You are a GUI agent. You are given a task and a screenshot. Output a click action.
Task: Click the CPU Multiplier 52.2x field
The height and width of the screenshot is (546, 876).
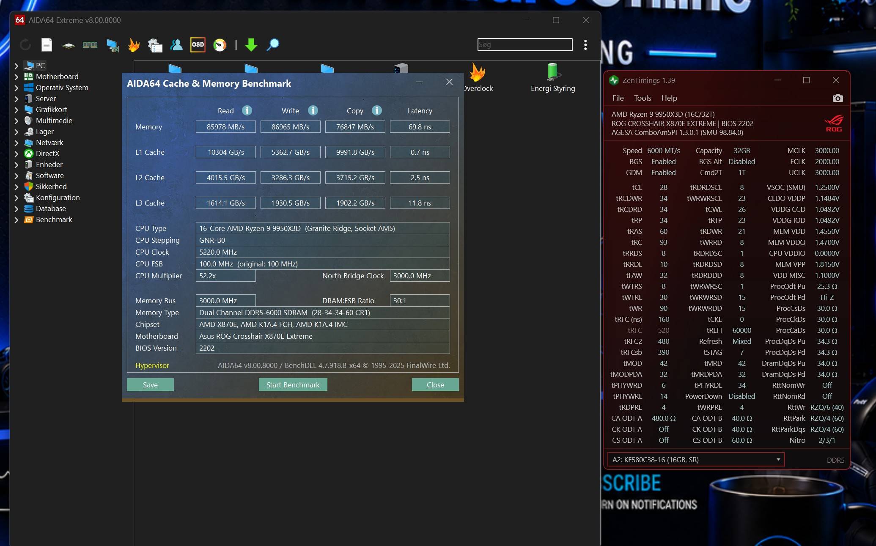[226, 276]
